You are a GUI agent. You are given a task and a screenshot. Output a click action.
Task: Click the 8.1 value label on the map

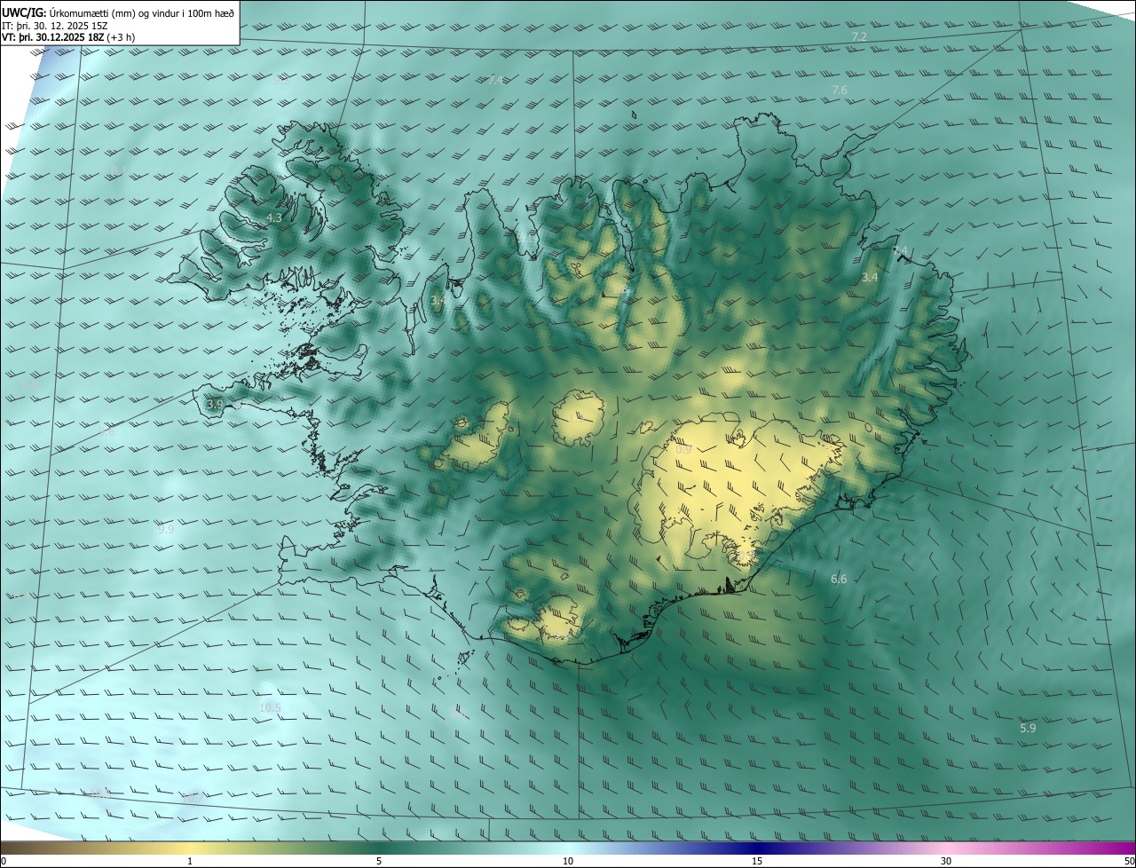120,169
